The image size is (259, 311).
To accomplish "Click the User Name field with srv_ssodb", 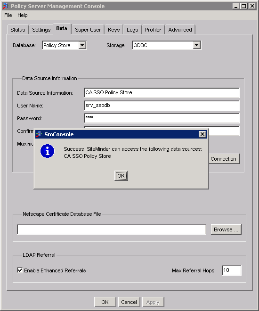I will [x=162, y=106].
